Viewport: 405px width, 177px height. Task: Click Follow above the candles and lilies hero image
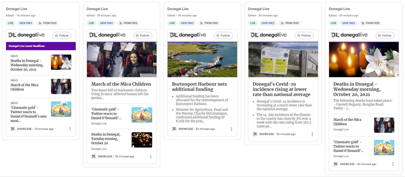coord(385,36)
